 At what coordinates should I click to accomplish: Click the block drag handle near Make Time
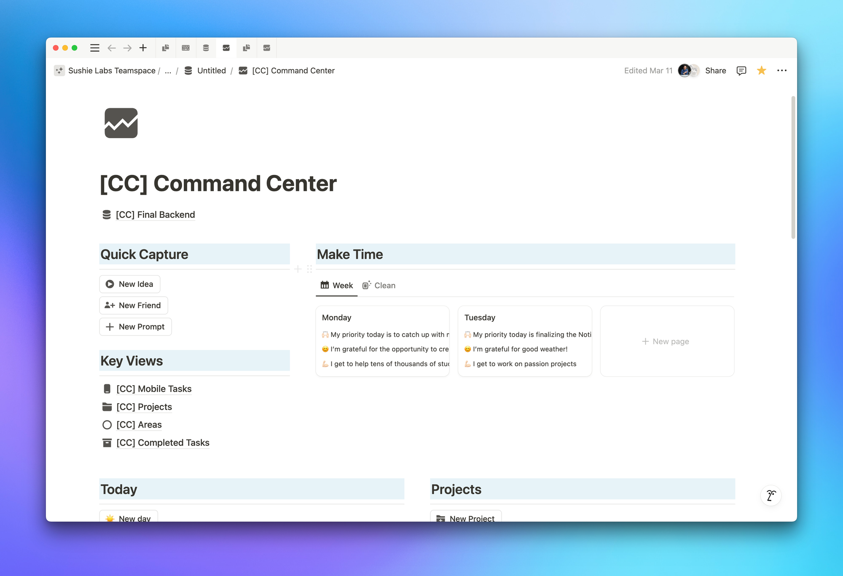coord(309,269)
